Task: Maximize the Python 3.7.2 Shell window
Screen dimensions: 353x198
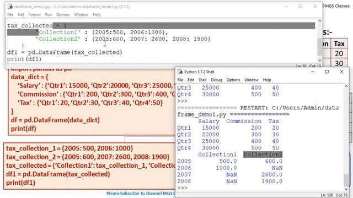Action: (327, 72)
